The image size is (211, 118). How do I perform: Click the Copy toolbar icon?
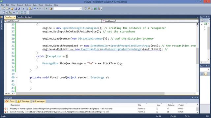(x=27, y=9)
